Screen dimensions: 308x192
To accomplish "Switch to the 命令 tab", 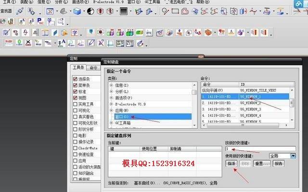I will (x=93, y=68).
